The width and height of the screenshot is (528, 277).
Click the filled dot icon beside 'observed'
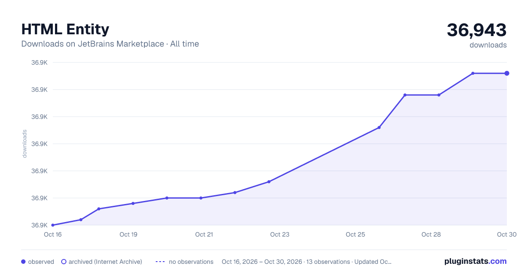click(x=23, y=262)
